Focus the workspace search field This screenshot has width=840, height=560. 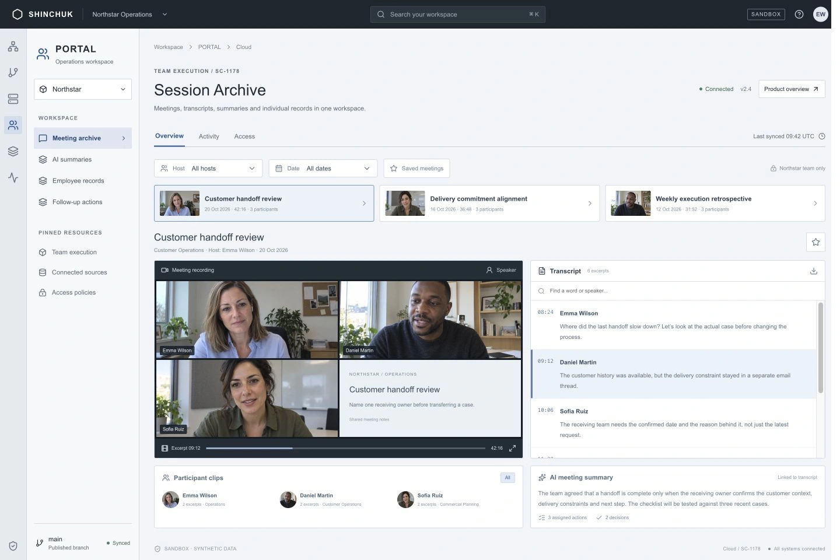click(458, 15)
